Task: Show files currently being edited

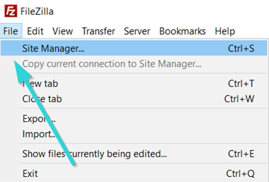Action: 134,153
